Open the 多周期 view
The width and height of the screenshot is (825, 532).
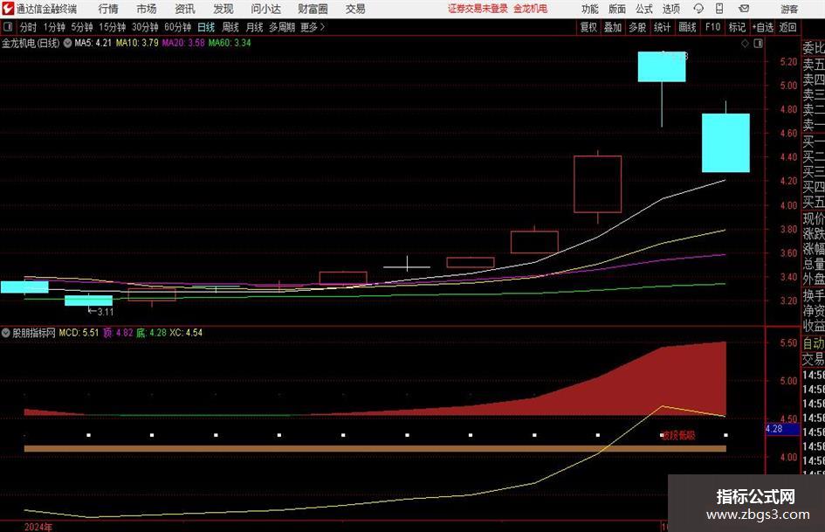point(282,27)
